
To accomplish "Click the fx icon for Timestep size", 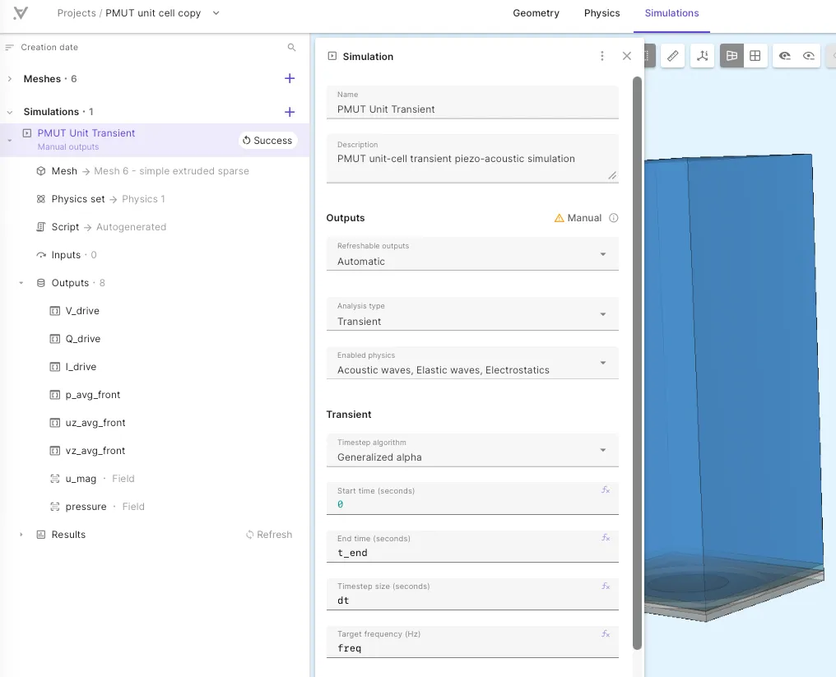I will pos(606,586).
